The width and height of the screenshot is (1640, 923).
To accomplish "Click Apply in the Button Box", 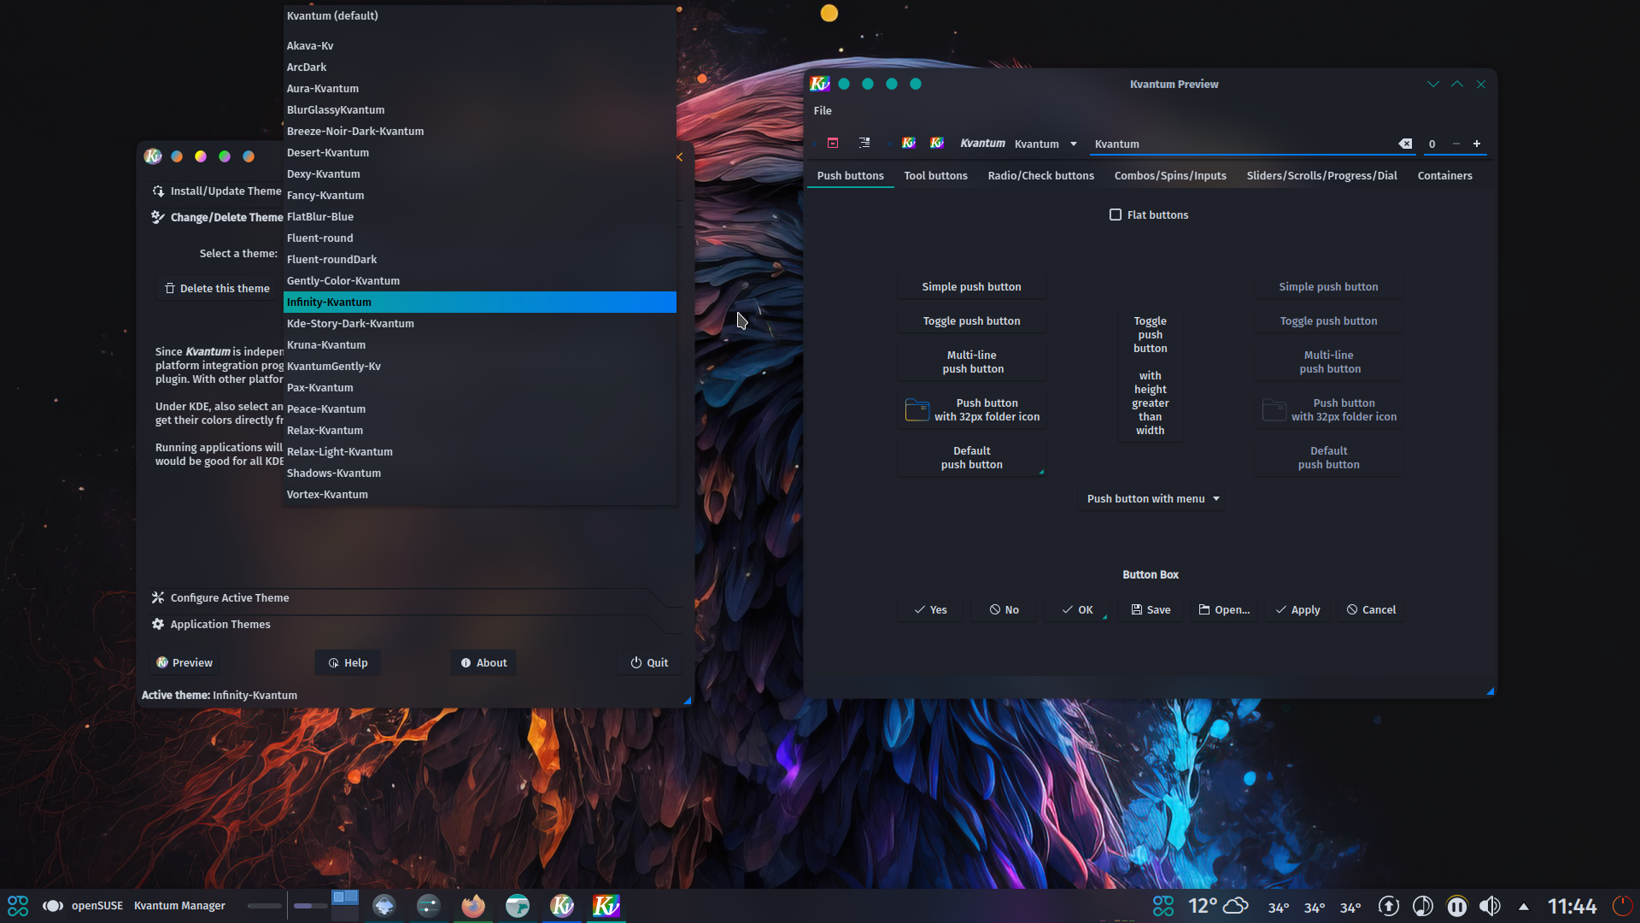I will click(x=1297, y=609).
